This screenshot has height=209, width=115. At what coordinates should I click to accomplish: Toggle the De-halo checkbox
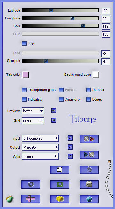tap(88, 90)
